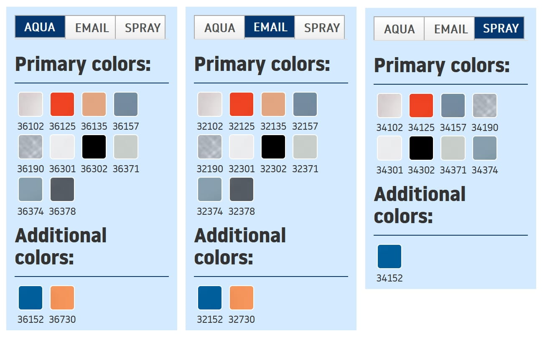Pick the red-orange swatch 36125
The width and height of the screenshot is (555, 347).
click(62, 104)
